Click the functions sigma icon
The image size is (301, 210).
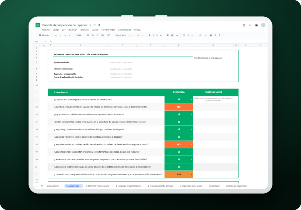click(x=219, y=35)
